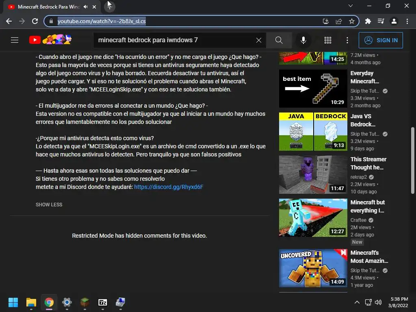Click the page vertical scrollbar thumb
This screenshot has width=416, height=312.
pyautogui.click(x=413, y=160)
